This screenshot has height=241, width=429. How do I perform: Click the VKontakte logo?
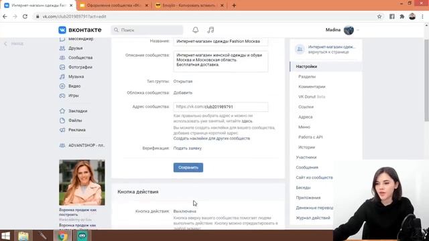(80, 29)
